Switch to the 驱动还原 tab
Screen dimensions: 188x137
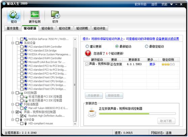point(65,28)
